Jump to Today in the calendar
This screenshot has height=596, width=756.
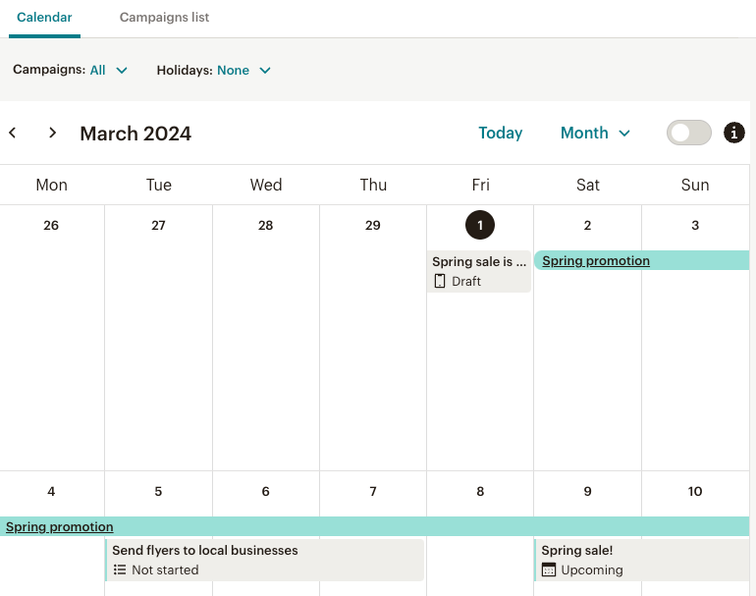pos(500,133)
